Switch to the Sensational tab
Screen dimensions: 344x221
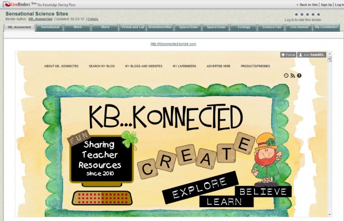click(50, 27)
